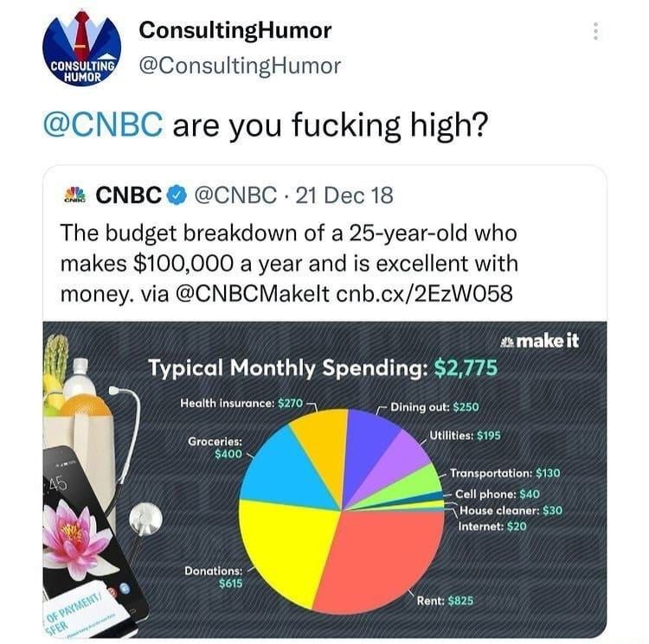Image resolution: width=649 pixels, height=644 pixels.
Task: Click the Typical Monthly Spending $2,775 title
Action: click(323, 368)
